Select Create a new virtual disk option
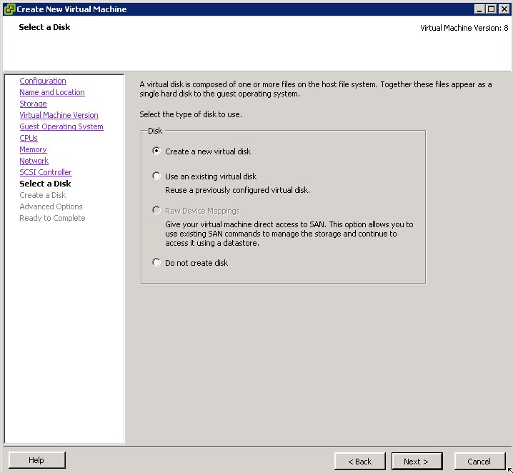The height and width of the screenshot is (473, 513). tap(157, 151)
